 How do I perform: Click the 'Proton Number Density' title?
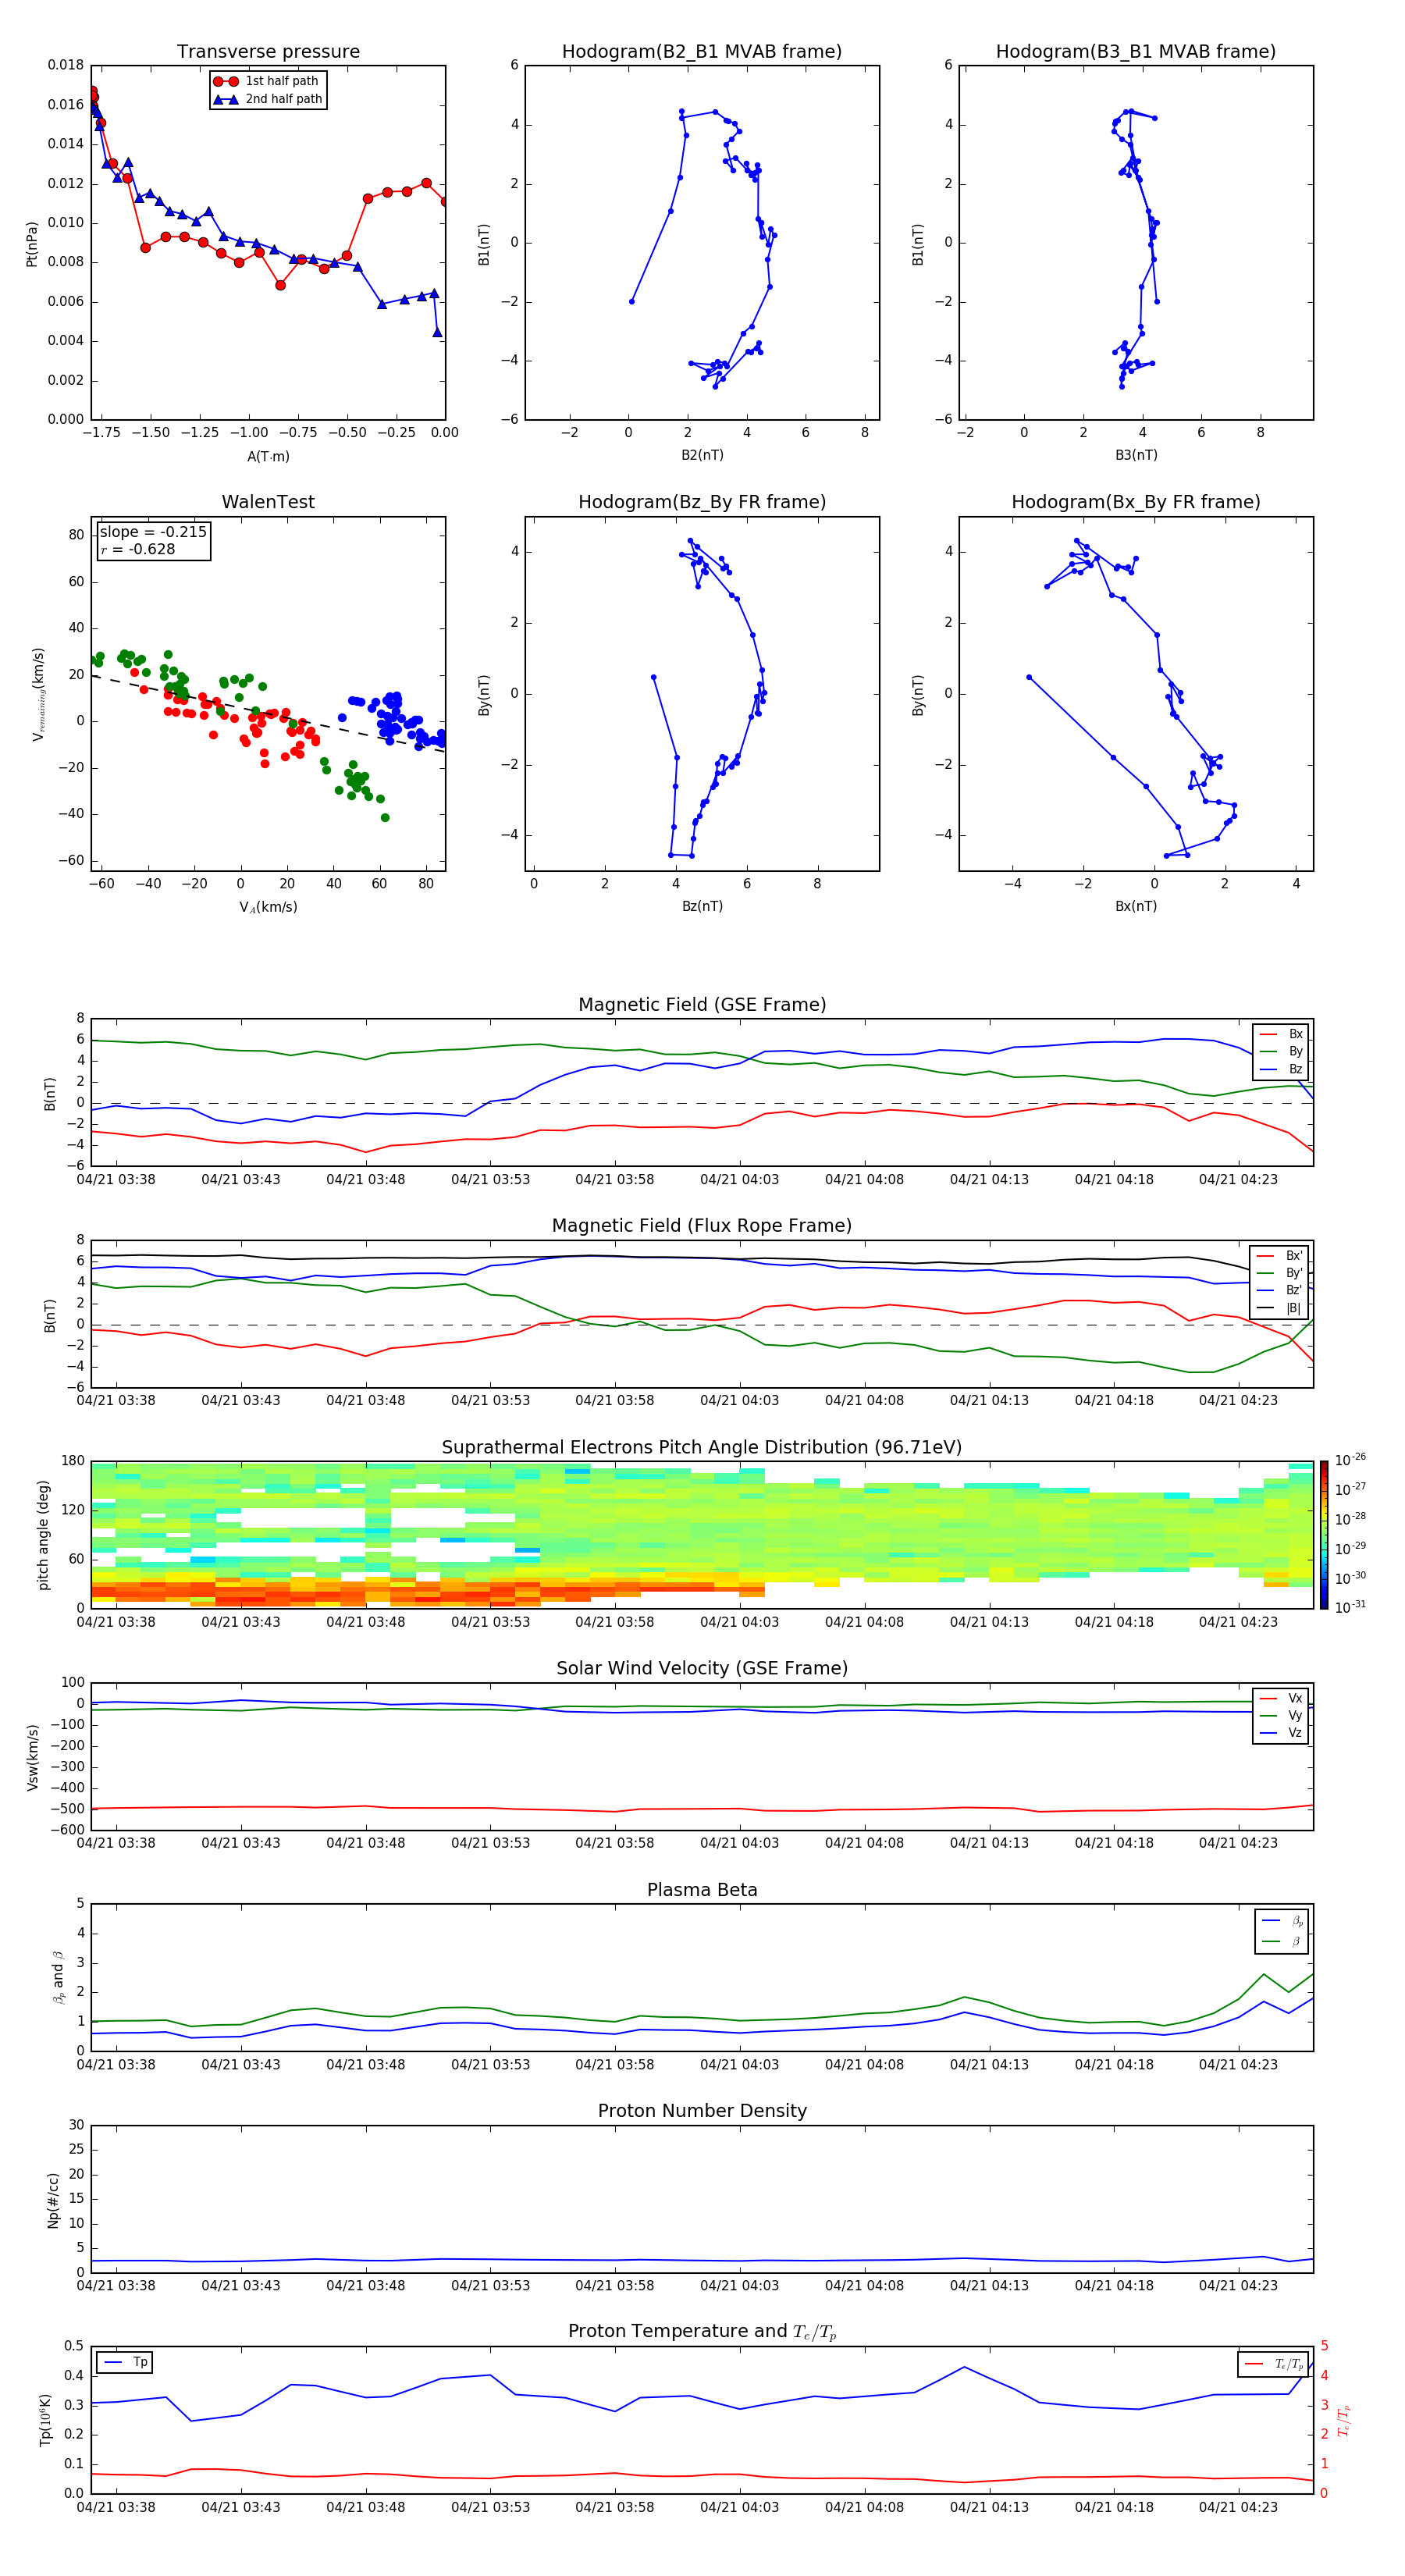tap(702, 2111)
